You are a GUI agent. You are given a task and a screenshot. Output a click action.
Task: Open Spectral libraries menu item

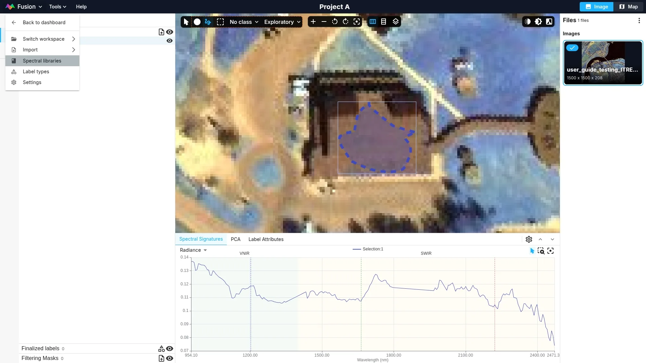(42, 61)
